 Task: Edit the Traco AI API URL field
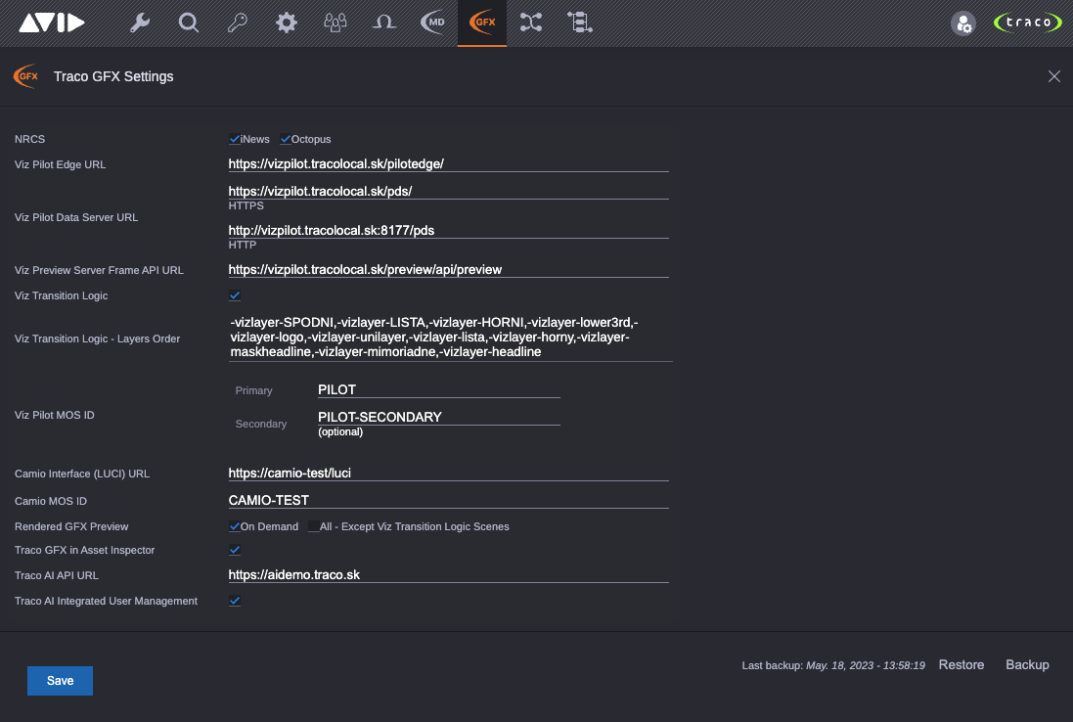point(448,575)
